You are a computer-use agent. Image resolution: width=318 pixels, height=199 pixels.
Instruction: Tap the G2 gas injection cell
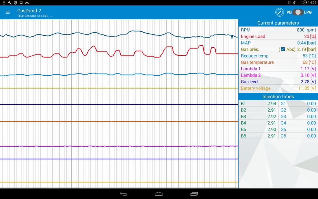tap(298, 110)
